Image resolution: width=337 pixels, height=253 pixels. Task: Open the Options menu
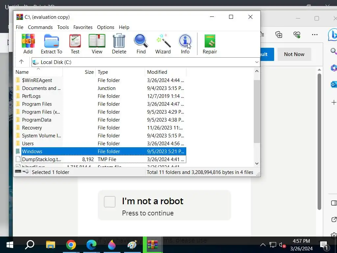(x=106, y=27)
